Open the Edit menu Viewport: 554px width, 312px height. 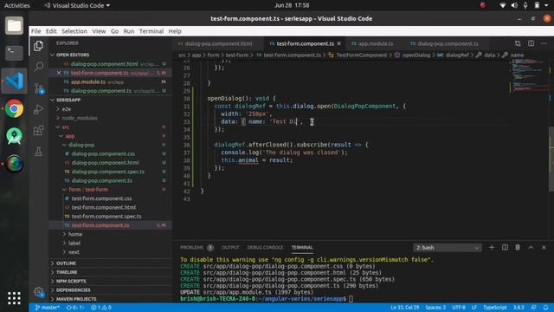coord(51,31)
